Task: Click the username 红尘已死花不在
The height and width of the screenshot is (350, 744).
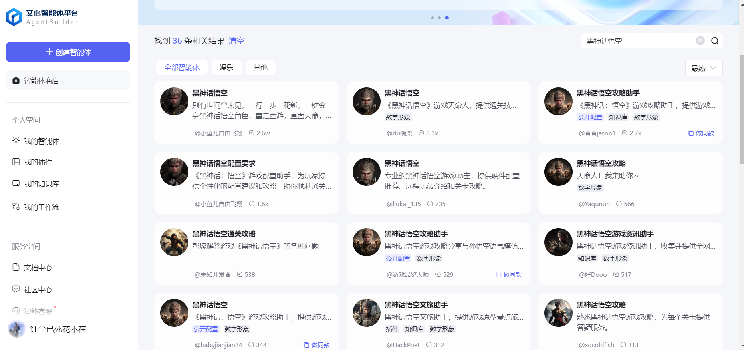Action: click(58, 329)
